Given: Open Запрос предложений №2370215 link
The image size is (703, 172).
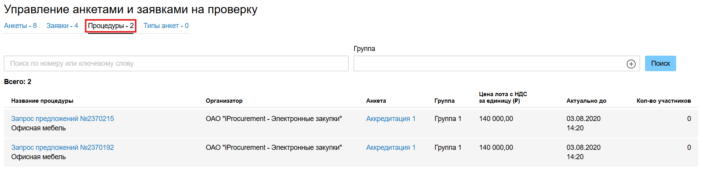Looking at the screenshot, I should 63,119.
